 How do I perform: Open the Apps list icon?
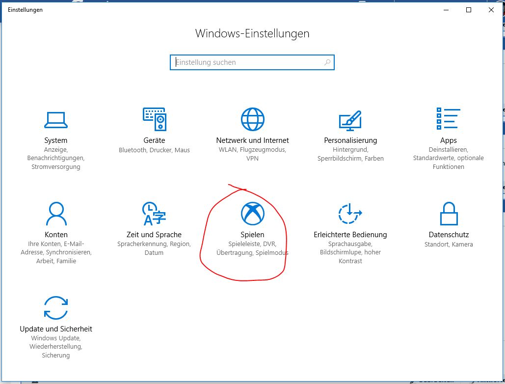pyautogui.click(x=449, y=118)
